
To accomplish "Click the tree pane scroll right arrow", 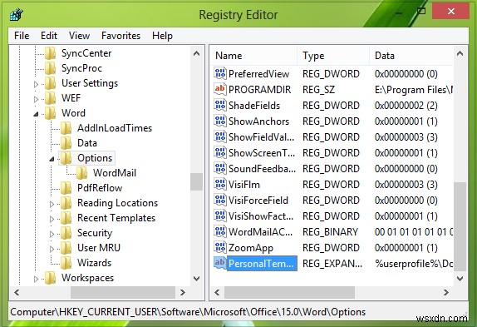I will pos(183,293).
